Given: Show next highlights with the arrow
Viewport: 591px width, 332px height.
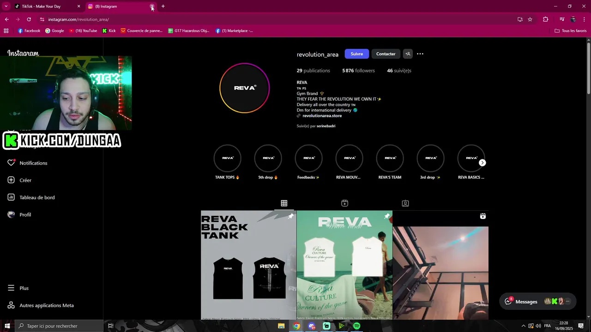Looking at the screenshot, I should tap(482, 163).
